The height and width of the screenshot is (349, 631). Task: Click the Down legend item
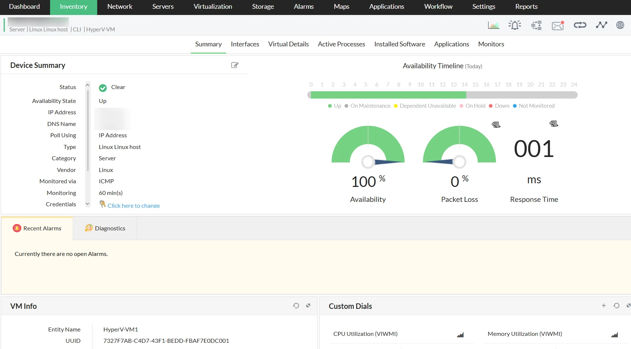tap(499, 106)
